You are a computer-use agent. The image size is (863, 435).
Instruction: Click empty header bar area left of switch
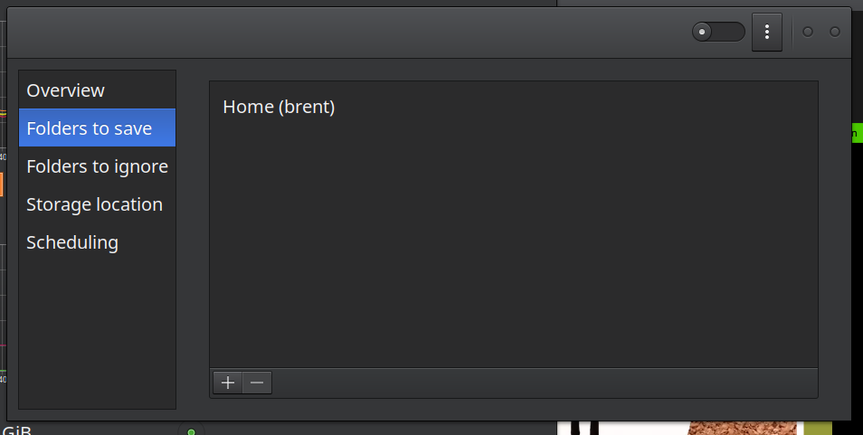(346, 32)
